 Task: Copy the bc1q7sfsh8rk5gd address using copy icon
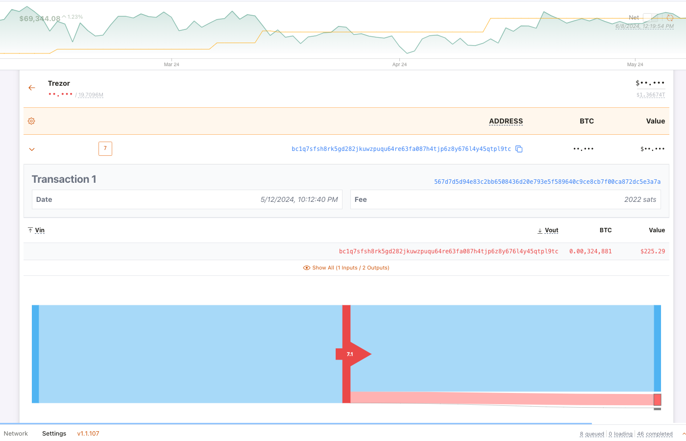pyautogui.click(x=519, y=149)
